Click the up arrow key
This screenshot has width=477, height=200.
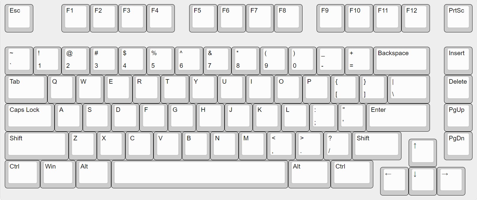tap(423, 153)
